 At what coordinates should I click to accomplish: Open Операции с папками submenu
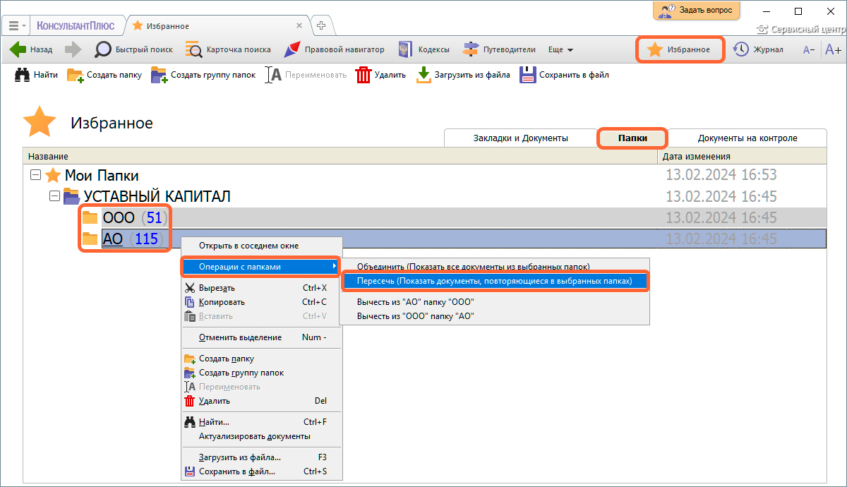(x=261, y=267)
